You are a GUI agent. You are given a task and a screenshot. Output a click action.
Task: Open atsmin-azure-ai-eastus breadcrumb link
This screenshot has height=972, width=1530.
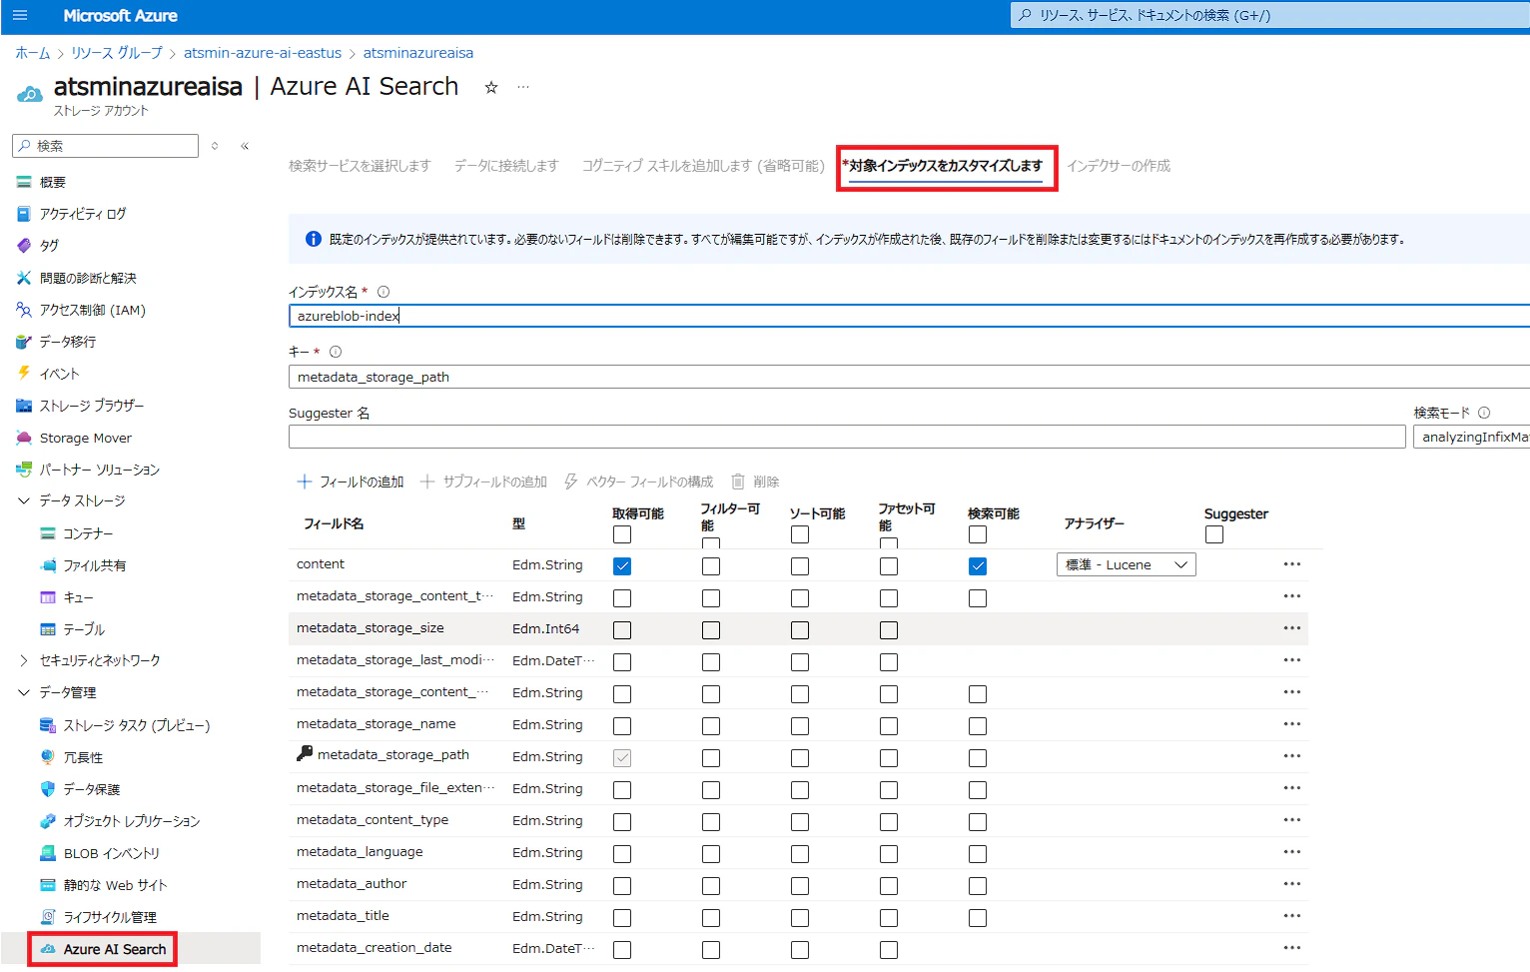[263, 53]
